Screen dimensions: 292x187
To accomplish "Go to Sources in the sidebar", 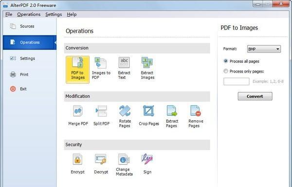I will coord(30,26).
